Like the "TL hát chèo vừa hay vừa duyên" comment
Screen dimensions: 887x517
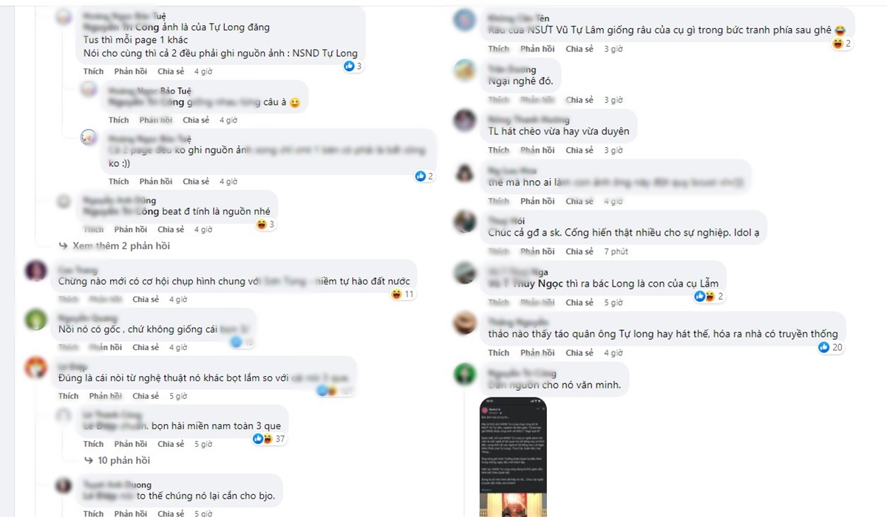pos(499,150)
